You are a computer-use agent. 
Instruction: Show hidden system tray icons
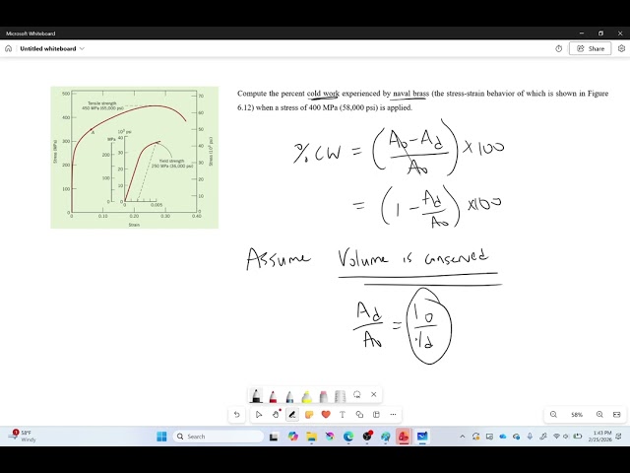point(463,437)
